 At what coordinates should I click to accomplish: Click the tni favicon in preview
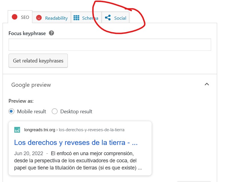pyautogui.click(x=17, y=130)
